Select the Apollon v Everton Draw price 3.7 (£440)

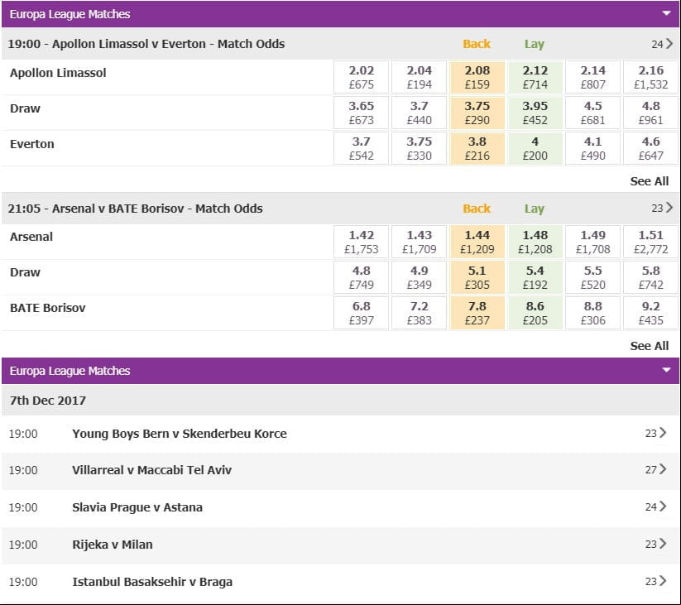click(420, 113)
